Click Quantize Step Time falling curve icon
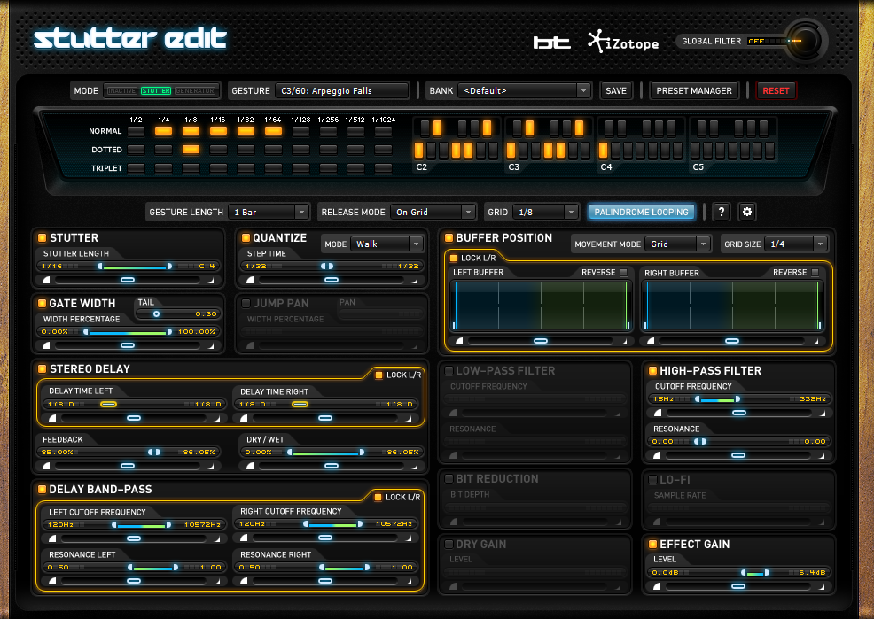The image size is (874, 619). pos(415,281)
